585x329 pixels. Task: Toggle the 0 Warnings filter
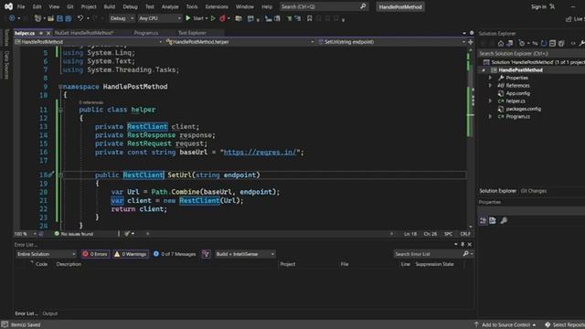(x=131, y=254)
